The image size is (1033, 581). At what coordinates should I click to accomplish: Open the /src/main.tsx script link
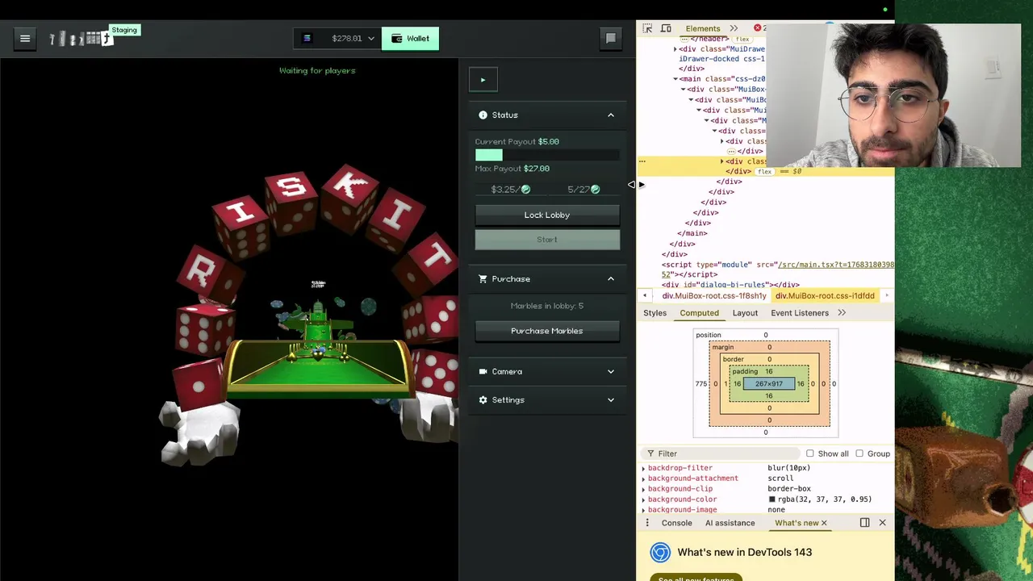tap(835, 265)
